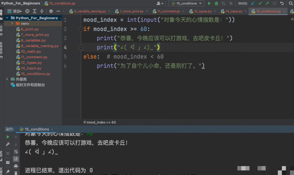Click breadcrumb 'if mood_index >= 60'
294x175 pixels.
click(x=100, y=122)
